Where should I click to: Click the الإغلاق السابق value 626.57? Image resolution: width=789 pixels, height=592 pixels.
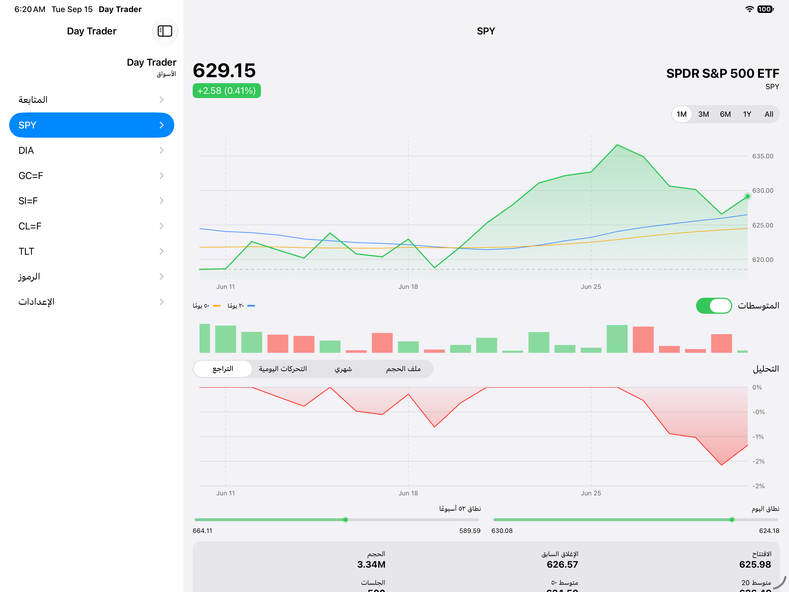(x=562, y=564)
